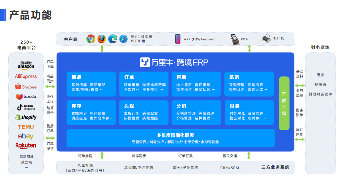Click the 基础资料 label

click(300, 74)
